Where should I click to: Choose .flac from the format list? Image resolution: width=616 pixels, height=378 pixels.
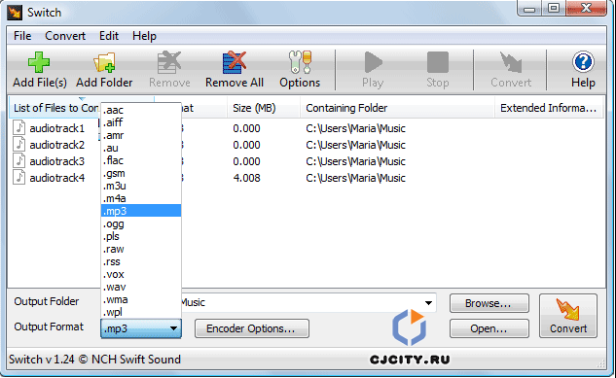point(141,160)
